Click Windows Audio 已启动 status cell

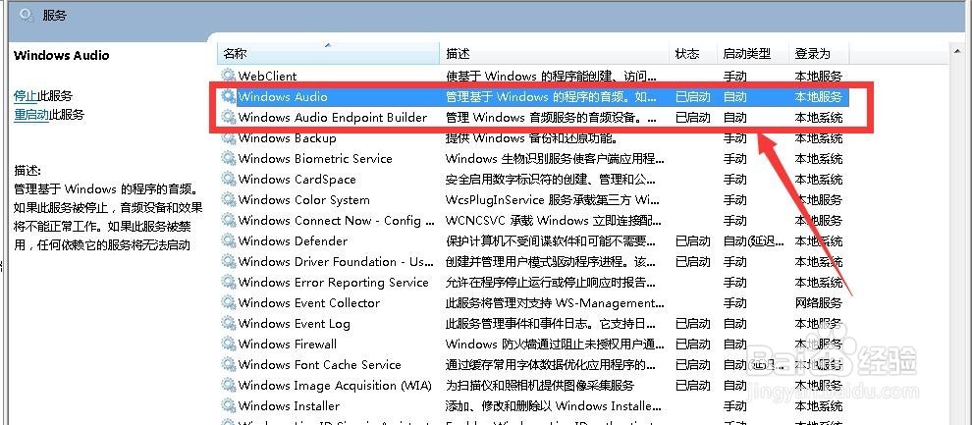(692, 96)
